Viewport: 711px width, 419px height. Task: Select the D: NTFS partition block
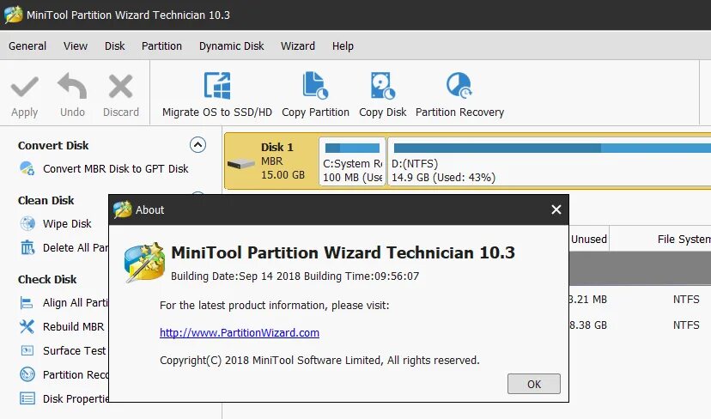tap(550, 161)
